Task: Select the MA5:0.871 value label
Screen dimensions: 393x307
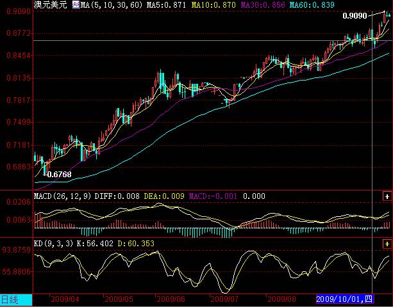Action: tap(166, 4)
